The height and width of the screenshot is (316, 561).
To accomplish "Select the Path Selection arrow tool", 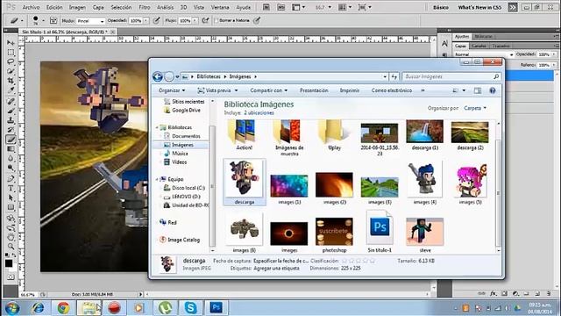I will (x=11, y=197).
